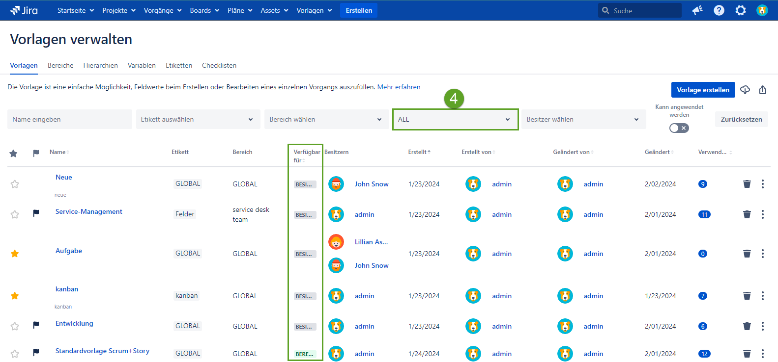Open more actions for Service-Management row
778x362 pixels.
point(762,214)
